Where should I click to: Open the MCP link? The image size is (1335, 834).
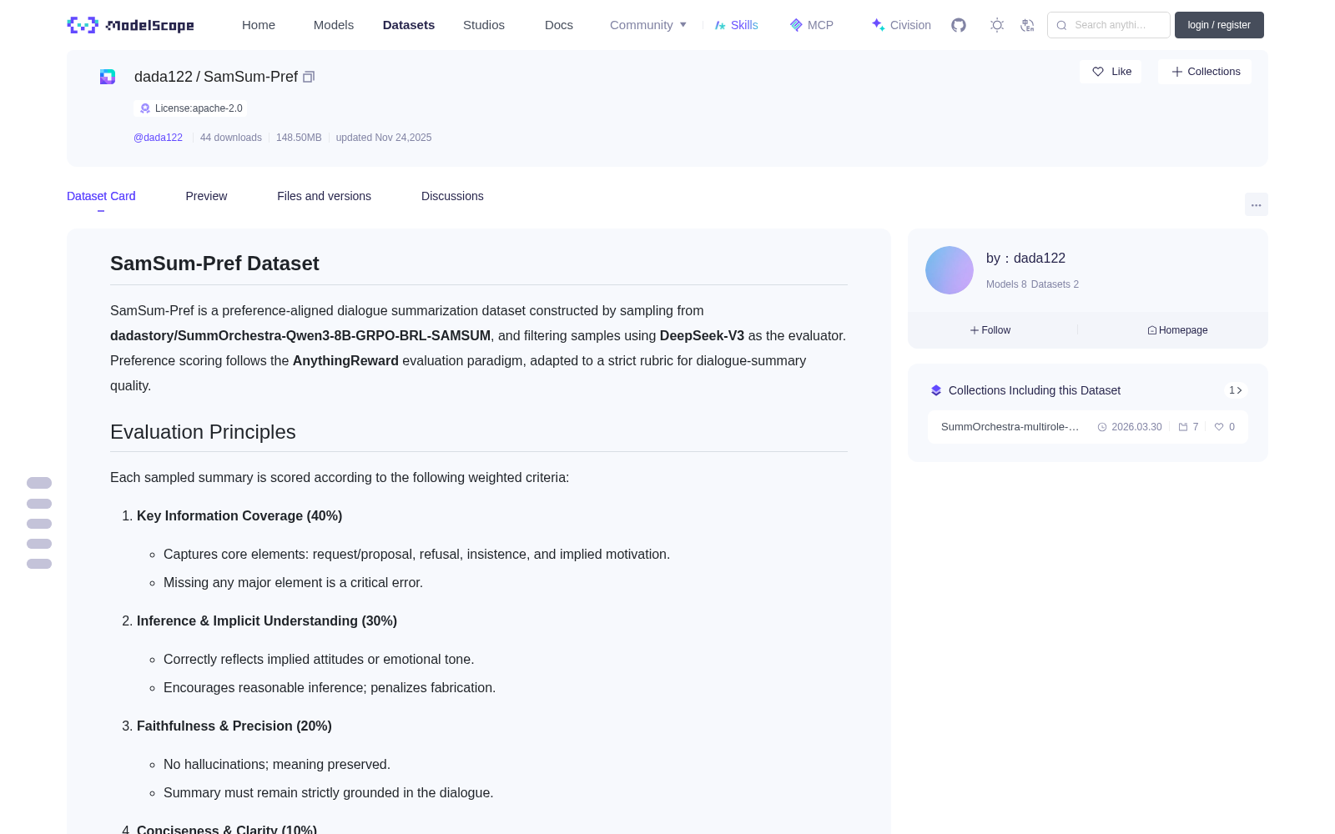tap(811, 25)
